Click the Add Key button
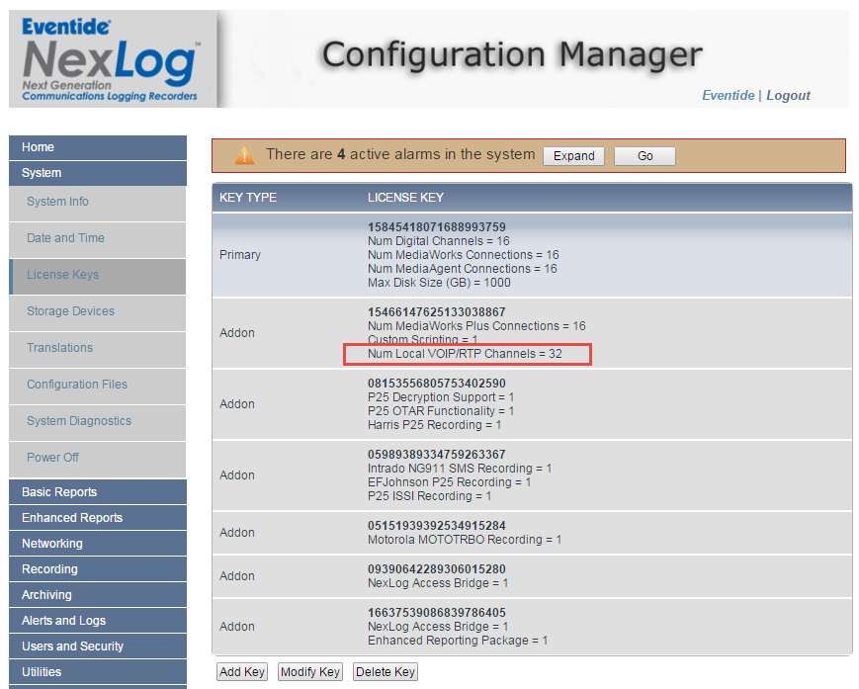This screenshot has width=859, height=689. pos(242,672)
